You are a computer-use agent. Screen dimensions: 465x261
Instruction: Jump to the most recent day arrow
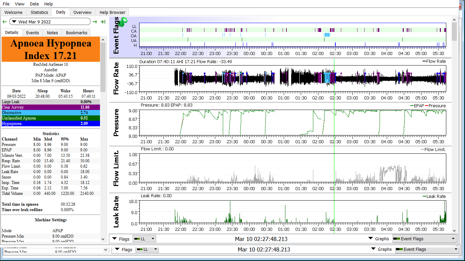pyautogui.click(x=103, y=22)
